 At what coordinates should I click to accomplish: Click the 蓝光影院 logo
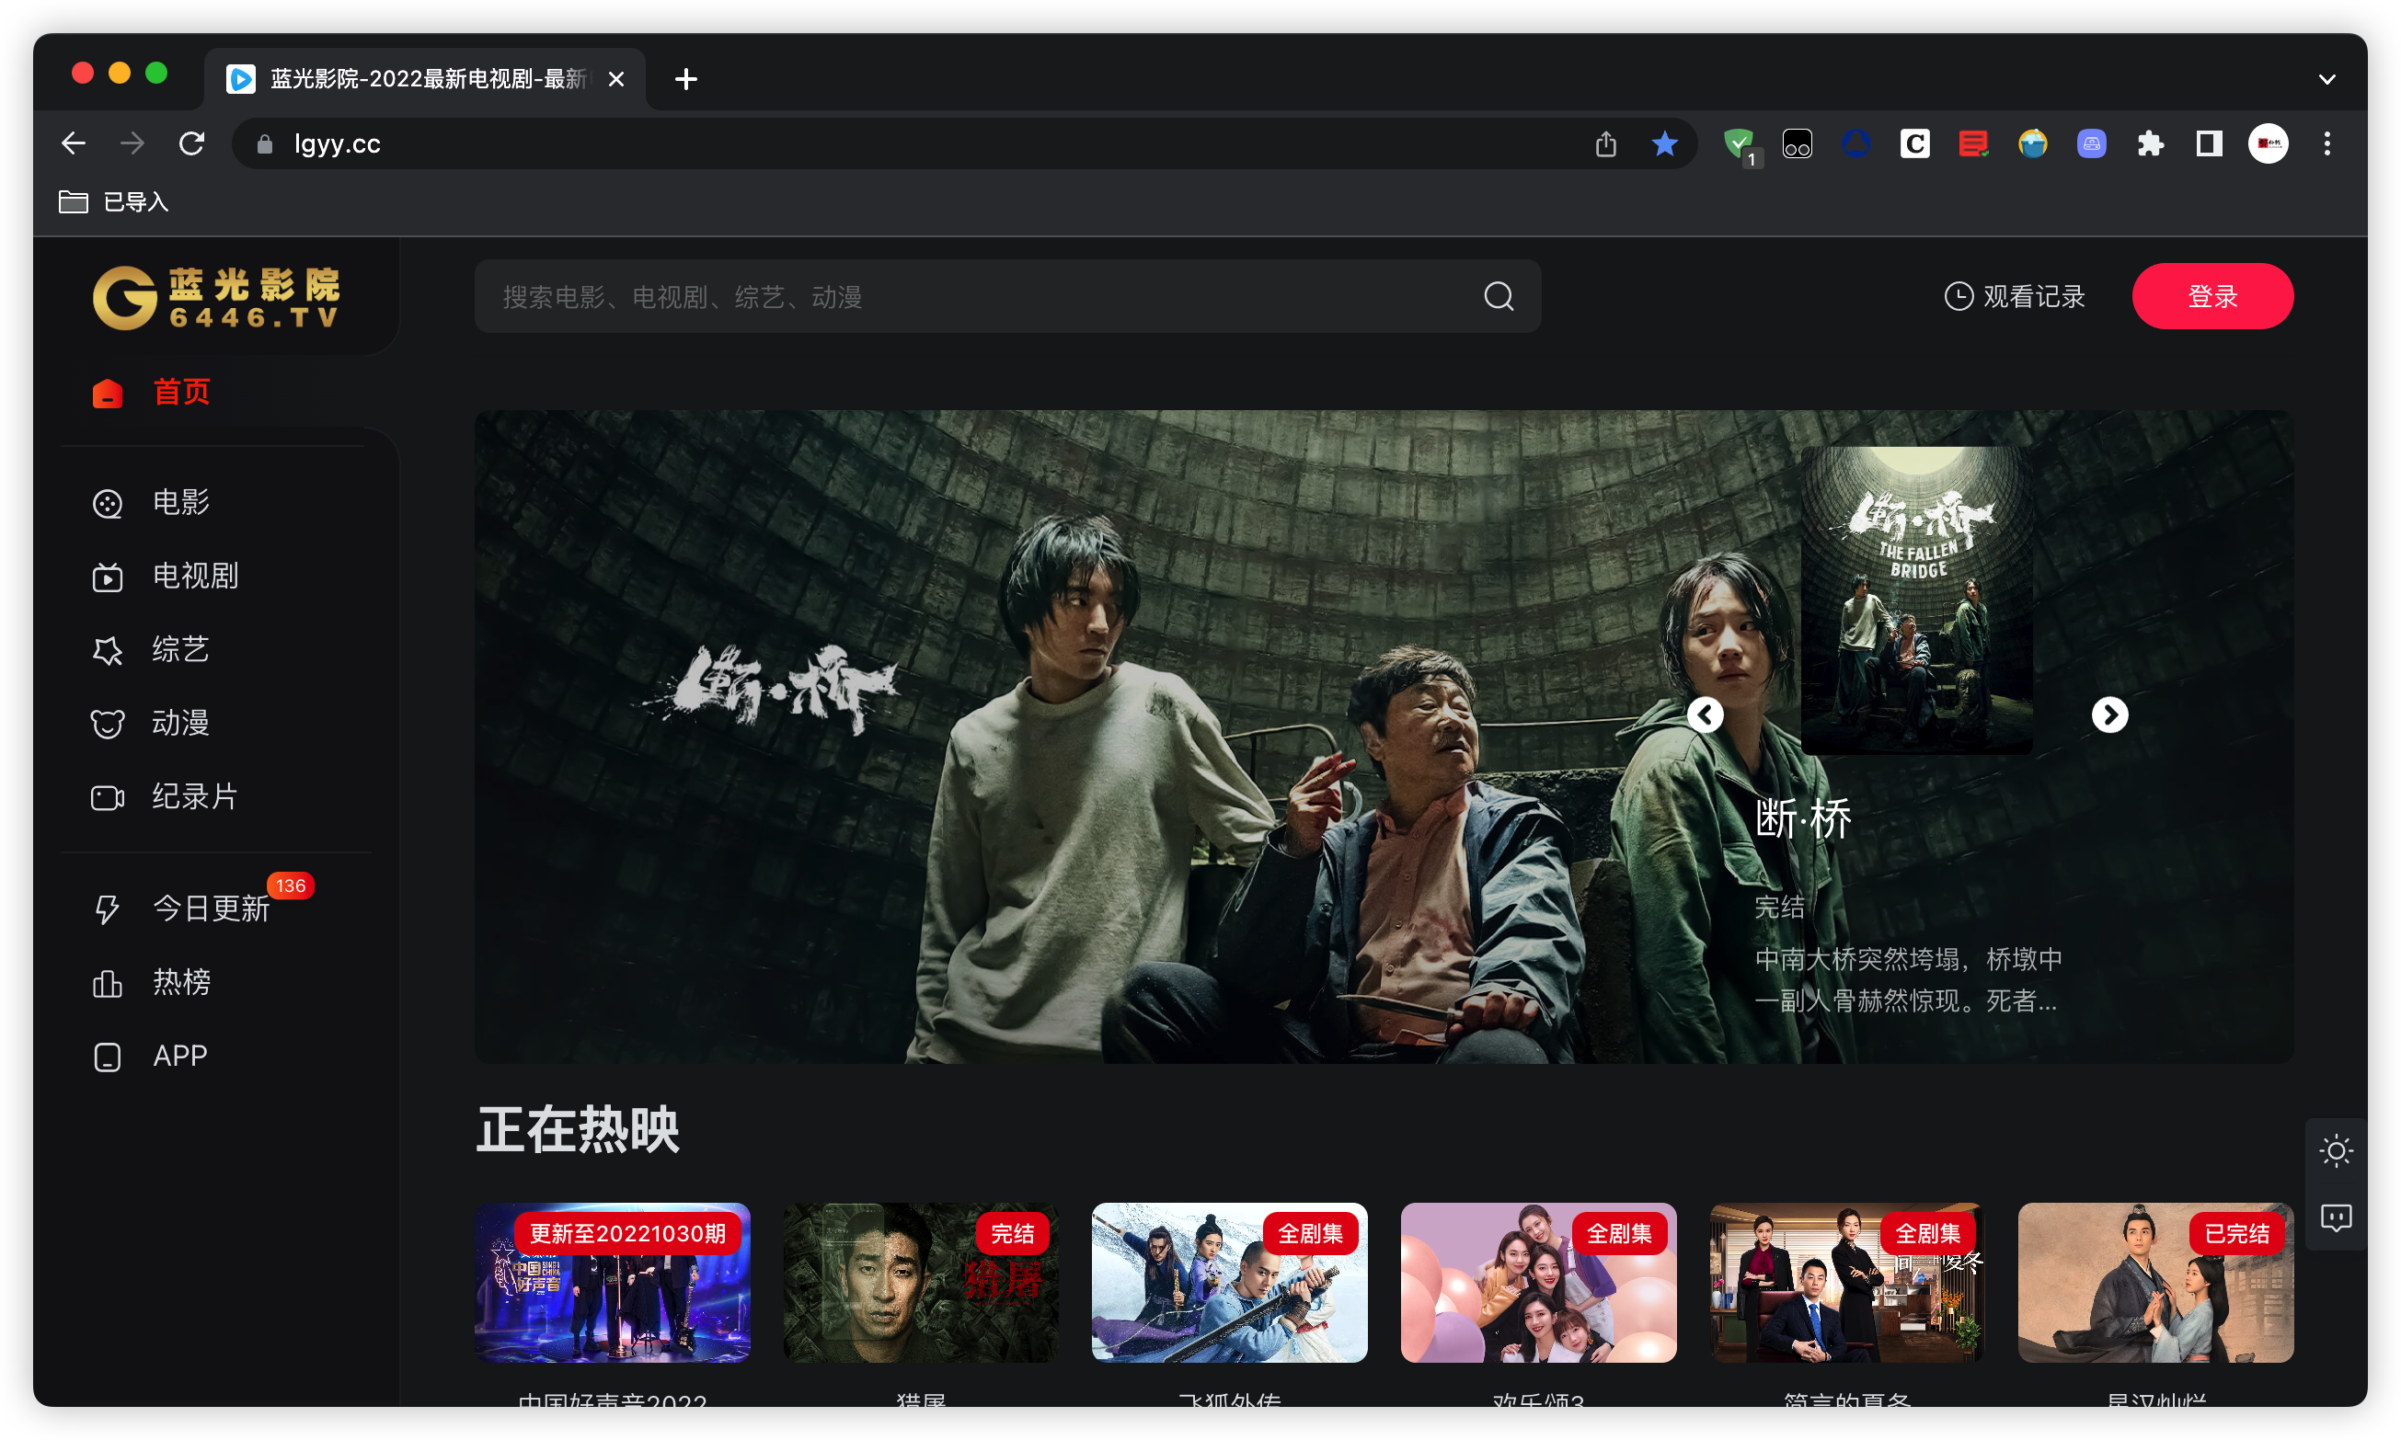[x=216, y=297]
